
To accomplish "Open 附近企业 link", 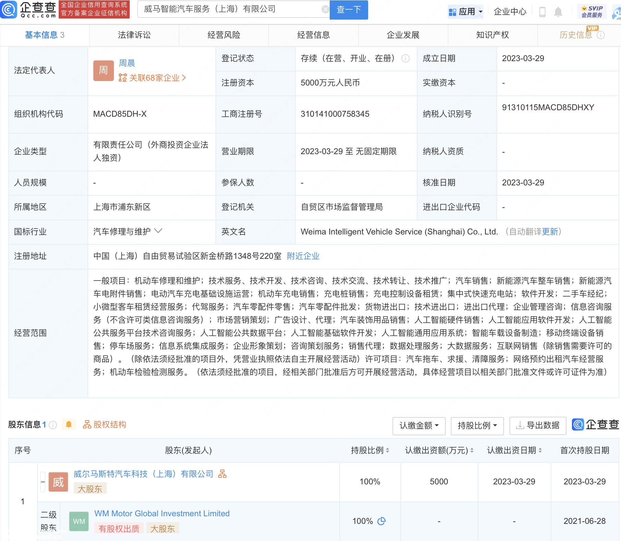I will [303, 256].
